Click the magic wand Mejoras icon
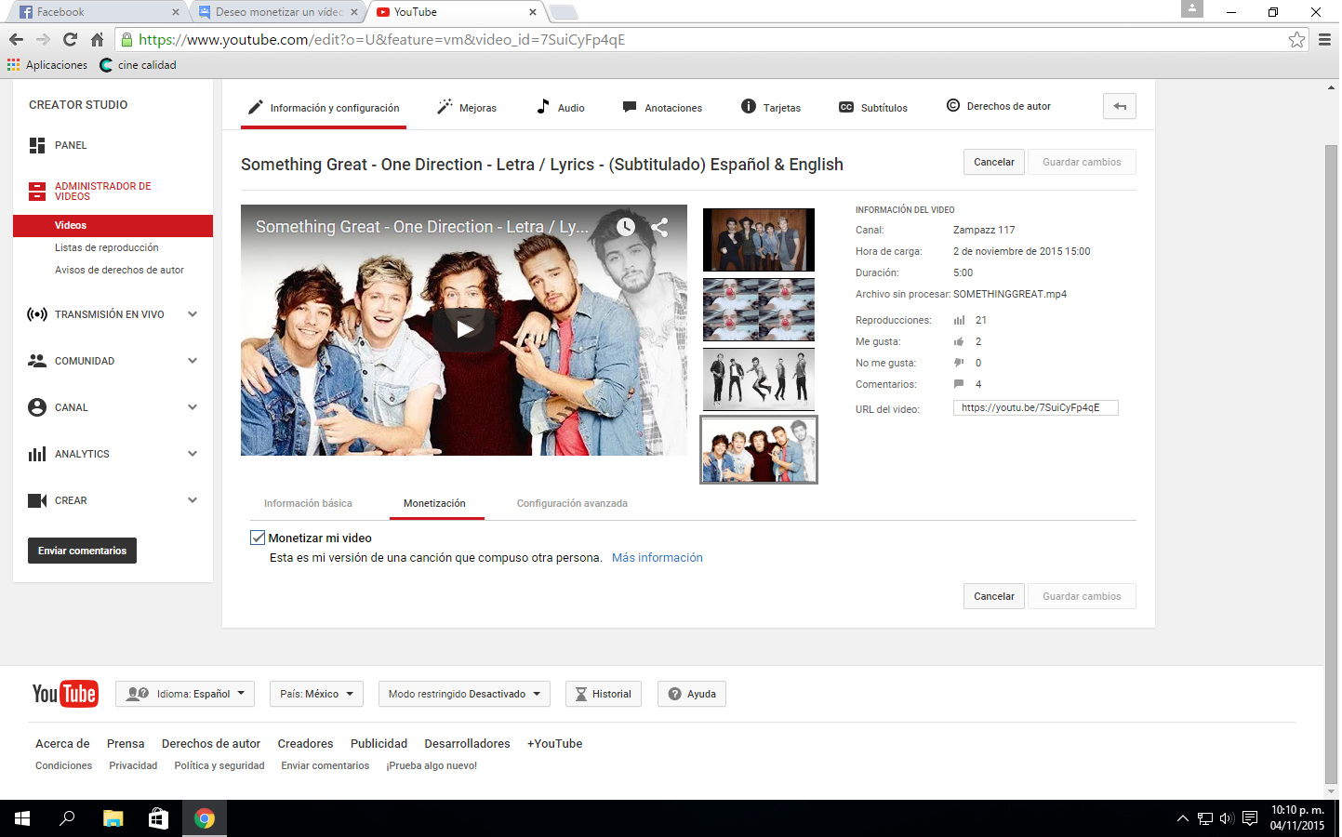 click(x=445, y=107)
